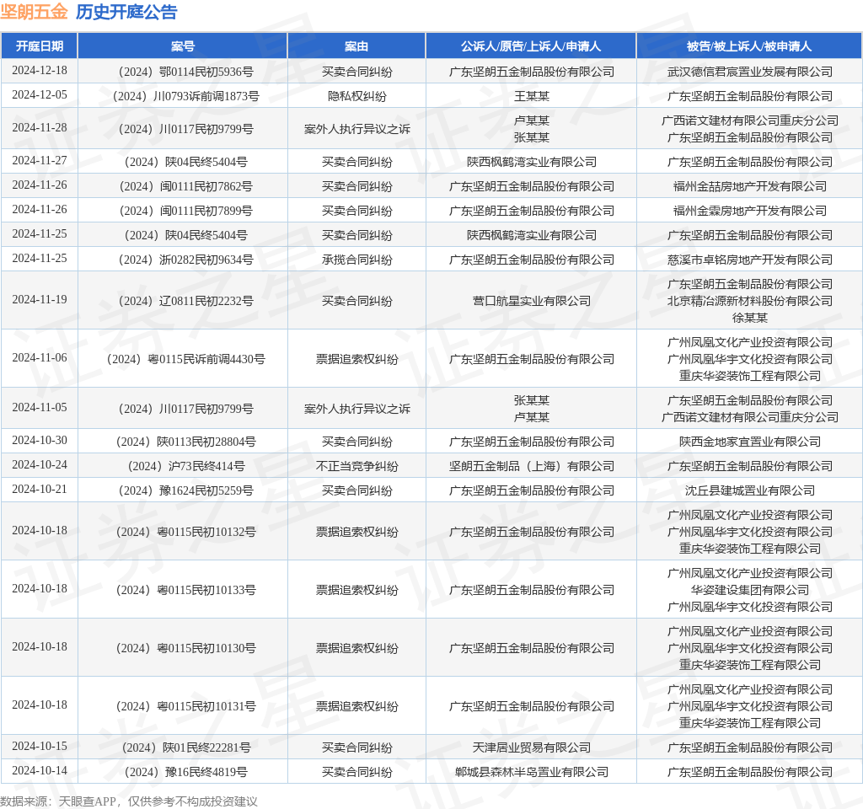Click plaintiff 王某某
863x809 pixels.
tap(531, 96)
